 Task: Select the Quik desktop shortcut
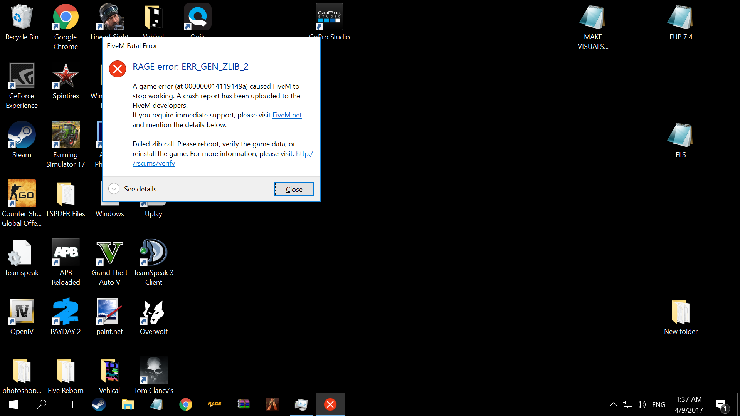click(x=198, y=20)
